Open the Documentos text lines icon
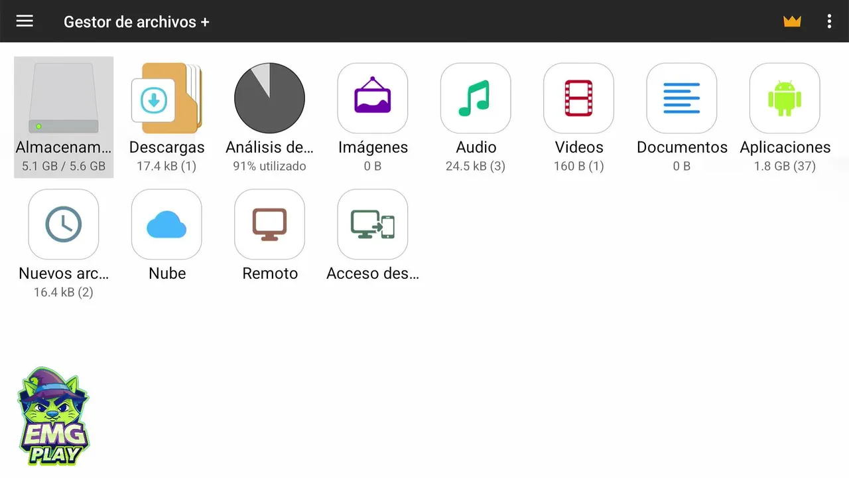The width and height of the screenshot is (849, 478). click(682, 98)
